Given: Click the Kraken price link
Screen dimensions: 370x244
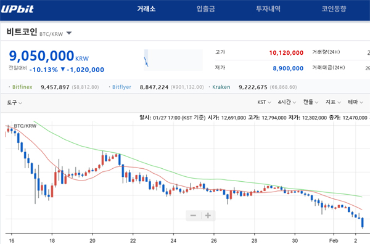Looking at the screenshot, I should (x=253, y=87).
